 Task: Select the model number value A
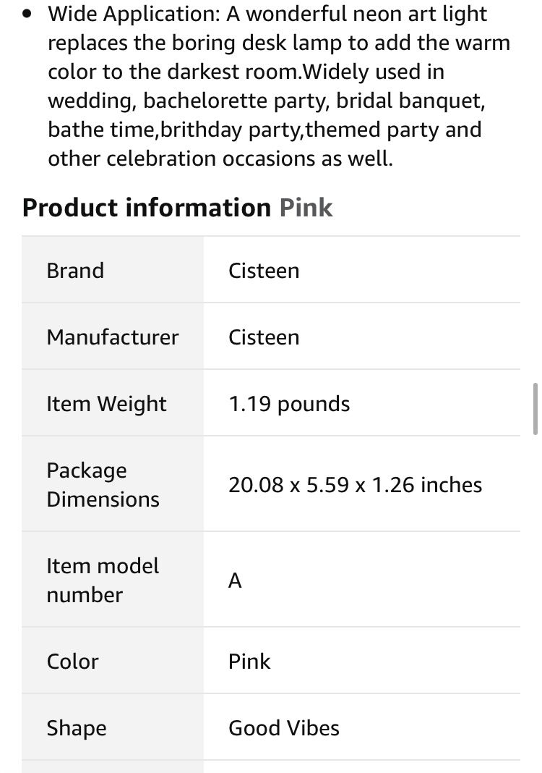pos(236,580)
